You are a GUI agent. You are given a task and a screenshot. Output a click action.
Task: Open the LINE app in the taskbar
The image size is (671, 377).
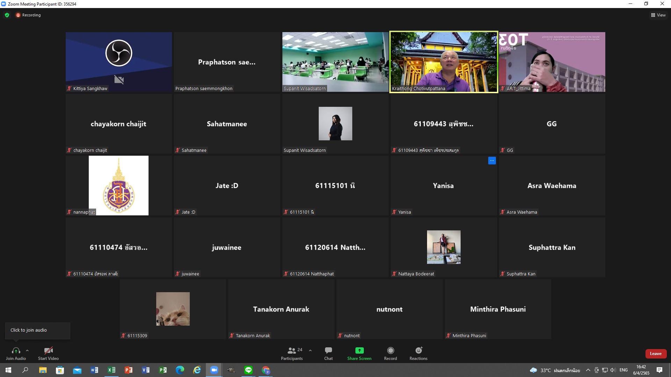pos(248,370)
